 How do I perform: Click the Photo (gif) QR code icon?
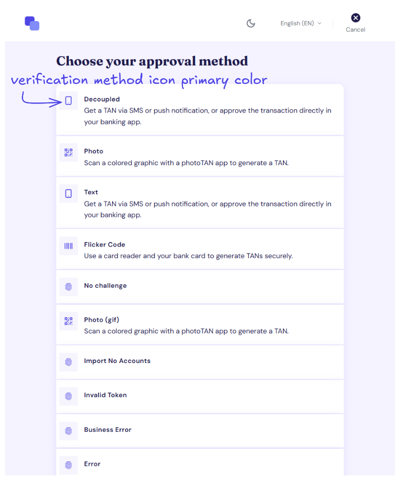click(68, 321)
